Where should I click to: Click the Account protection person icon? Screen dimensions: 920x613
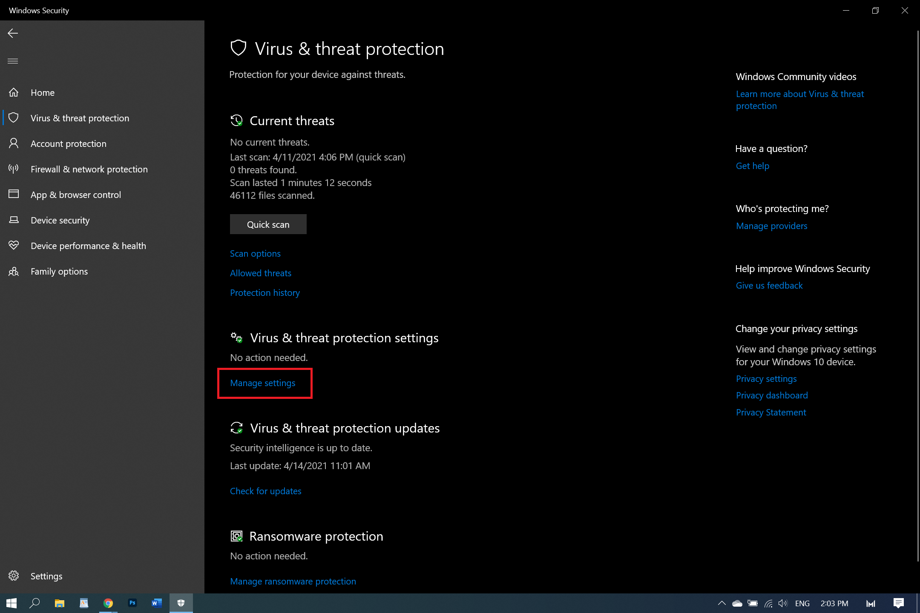[14, 143]
